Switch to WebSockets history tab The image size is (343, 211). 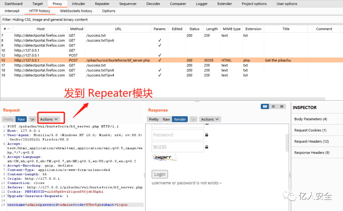coord(76,11)
